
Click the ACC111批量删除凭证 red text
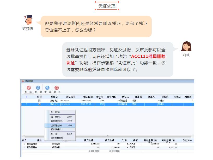point(148,57)
